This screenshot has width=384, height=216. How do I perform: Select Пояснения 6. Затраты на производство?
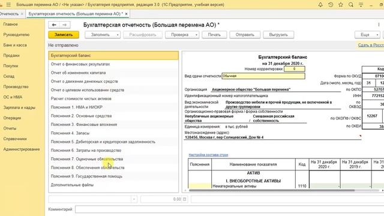[x=113, y=151]
